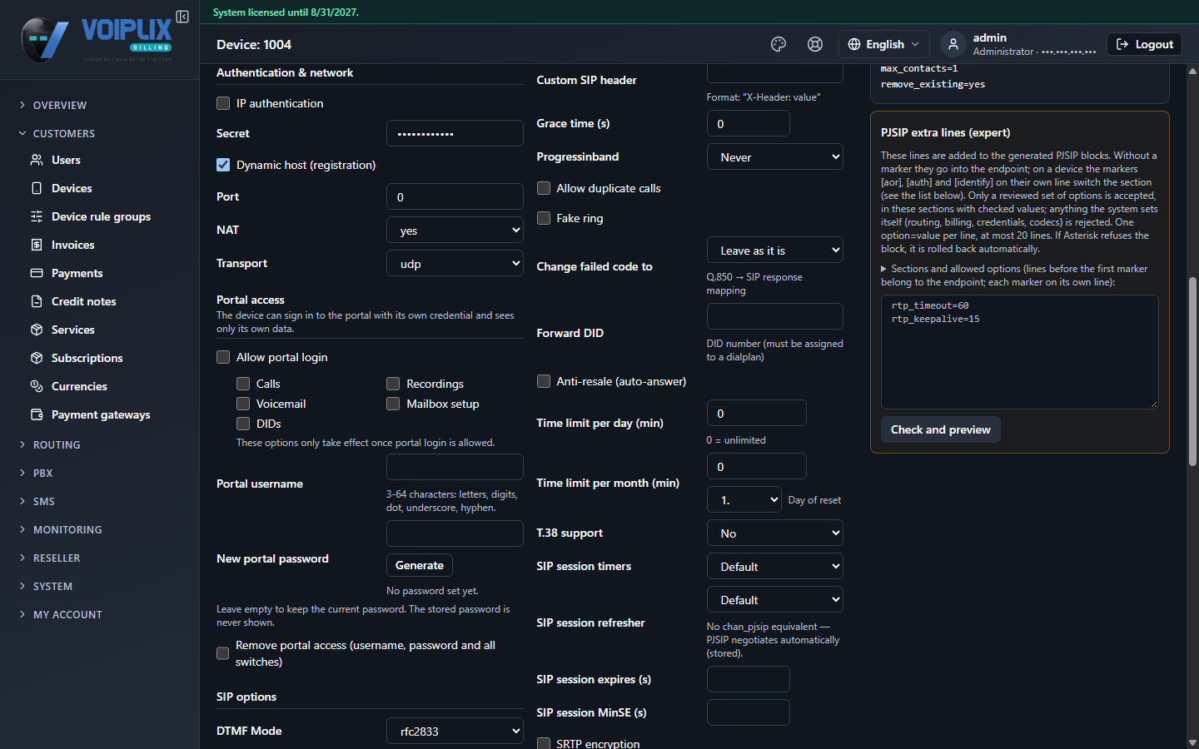The height and width of the screenshot is (749, 1199).
Task: Enable Allow portal login checkbox
Action: (223, 357)
